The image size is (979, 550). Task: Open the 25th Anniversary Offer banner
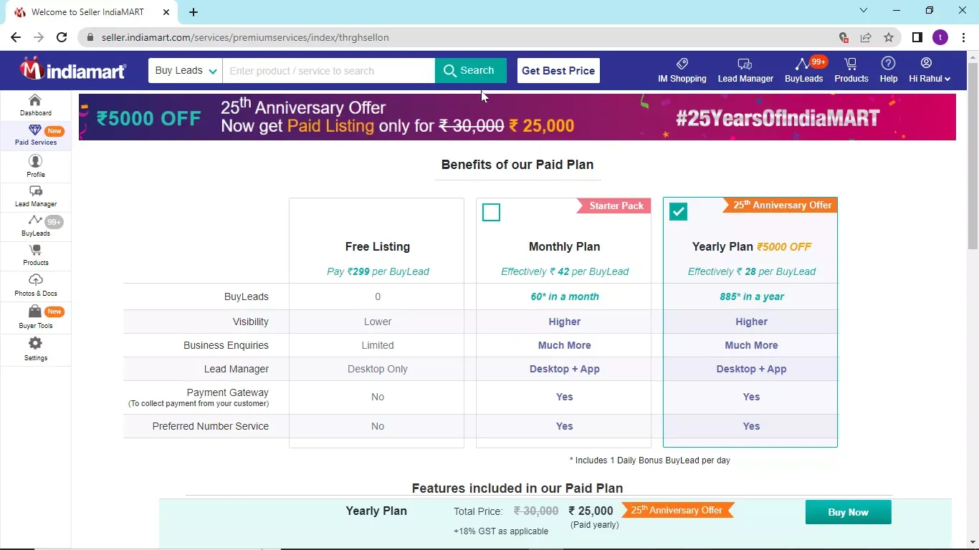517,117
